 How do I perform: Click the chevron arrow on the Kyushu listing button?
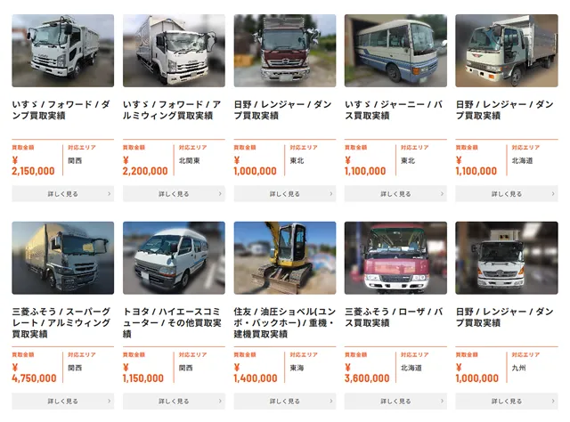pos(553,401)
